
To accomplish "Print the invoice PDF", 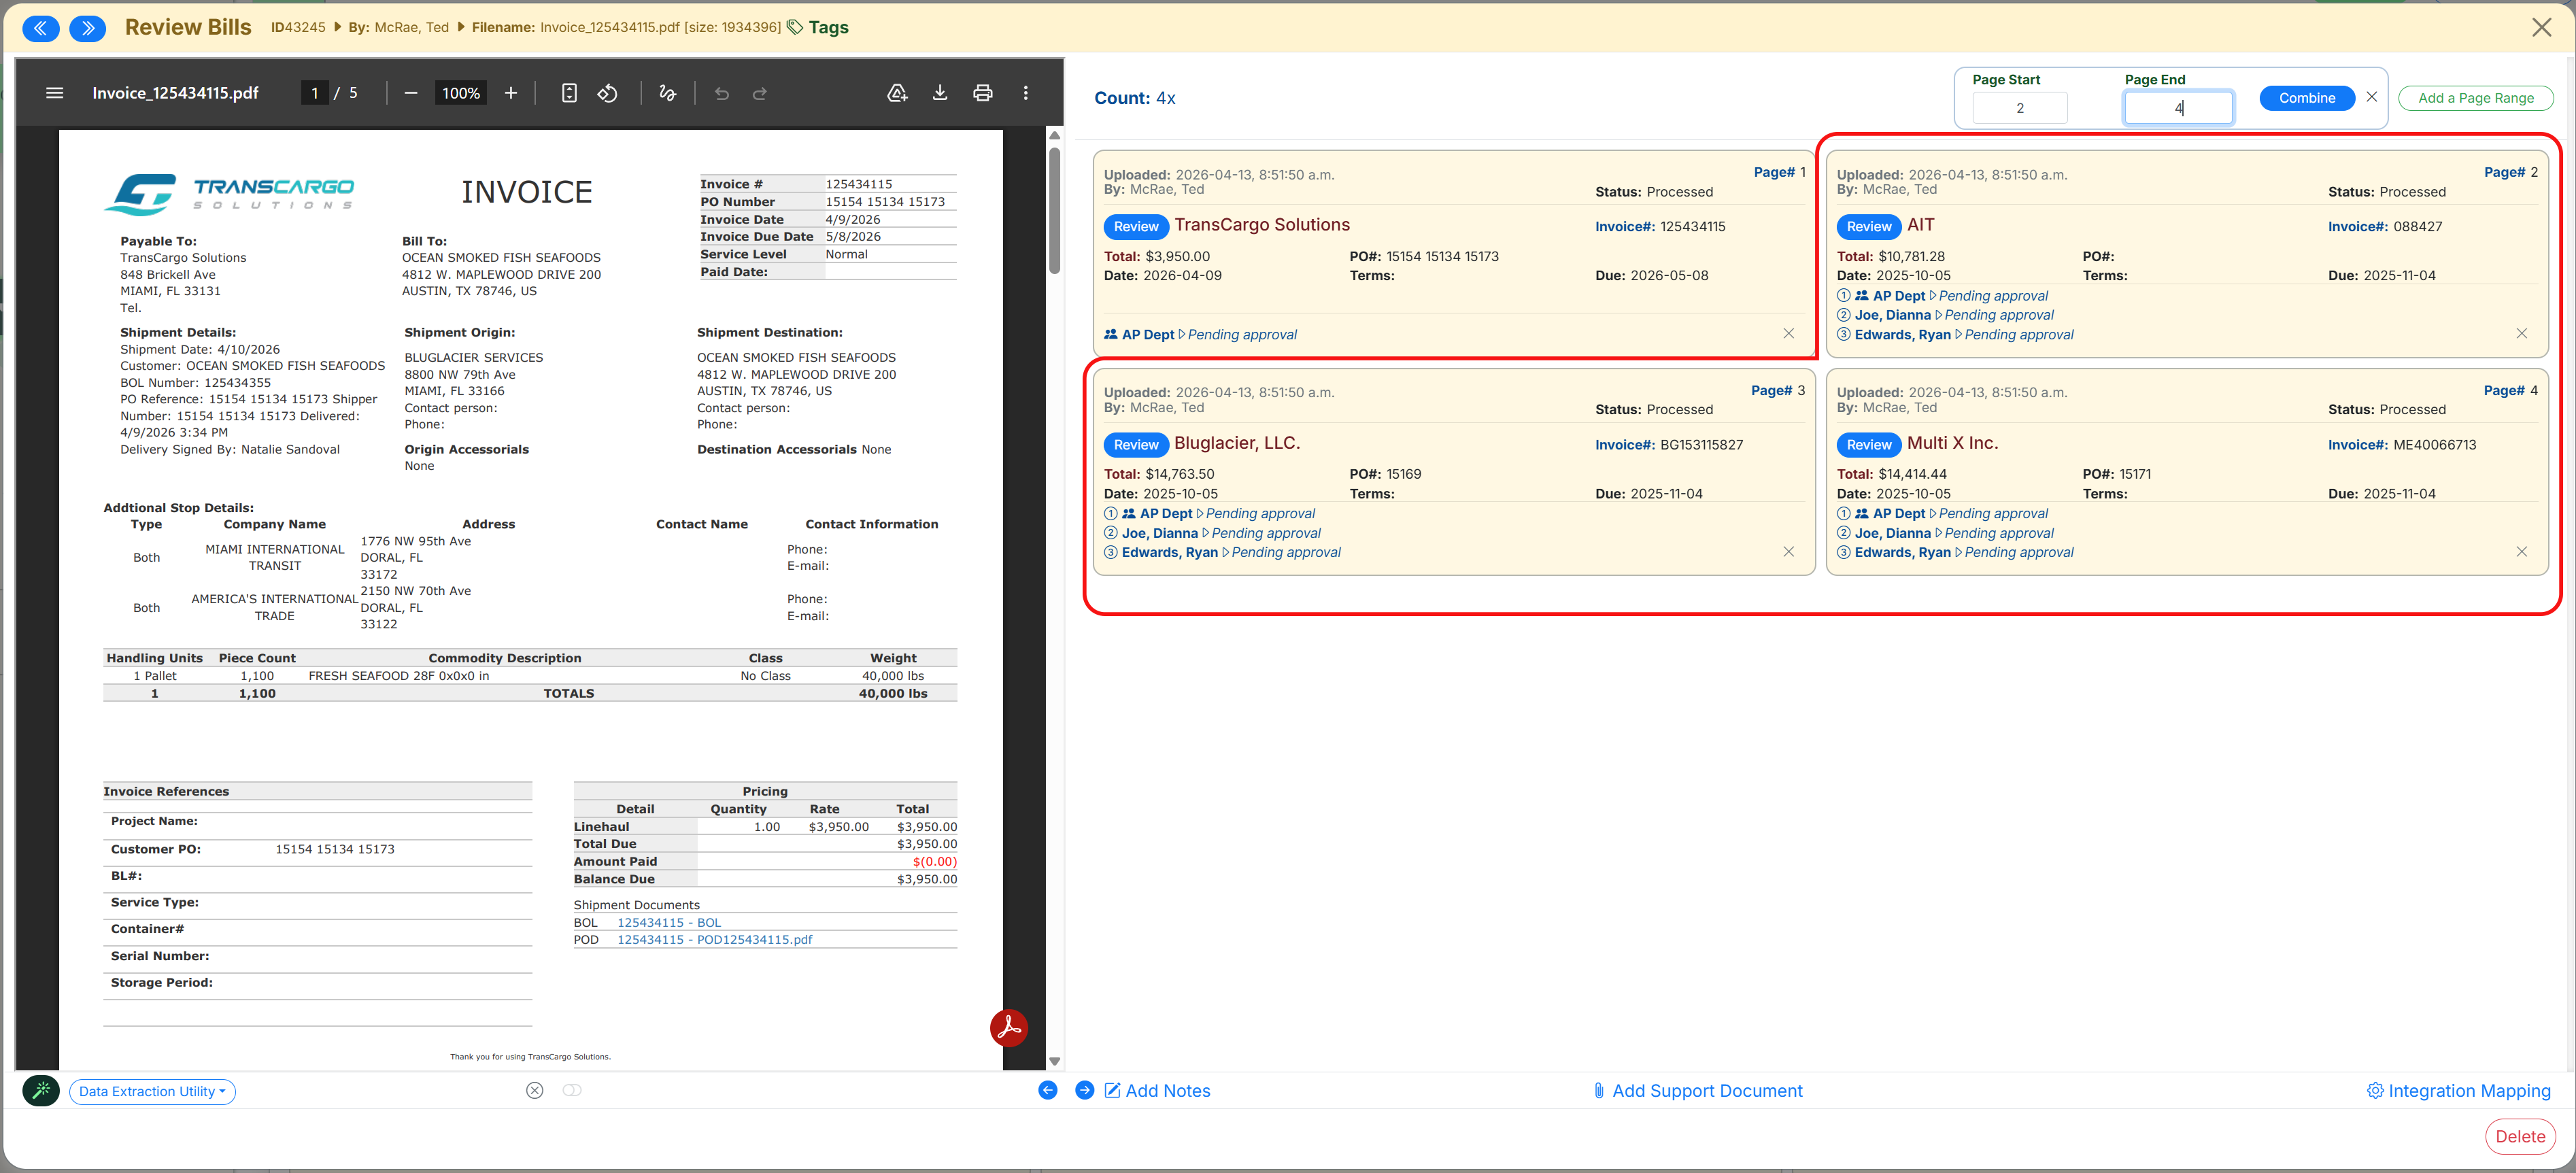I will [983, 93].
